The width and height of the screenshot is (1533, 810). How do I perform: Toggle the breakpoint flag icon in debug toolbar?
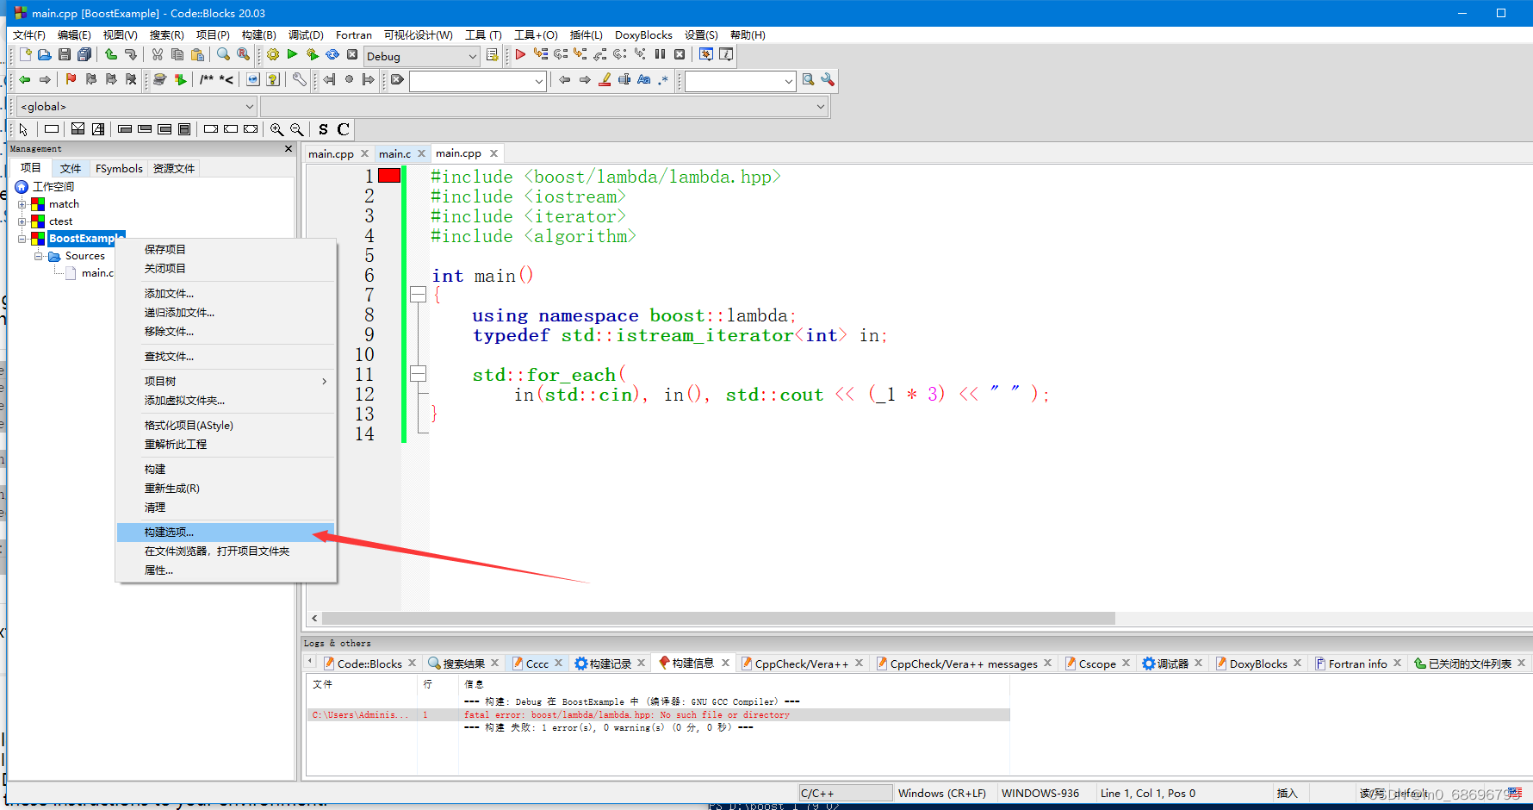point(70,80)
